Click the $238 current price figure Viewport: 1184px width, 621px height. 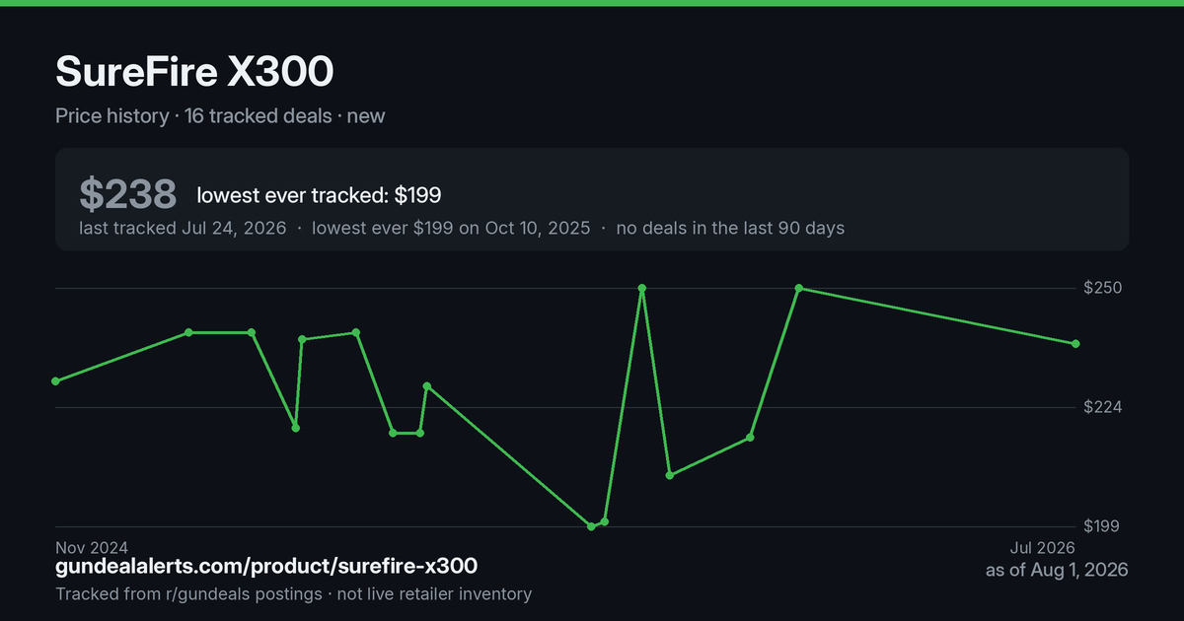(x=128, y=194)
